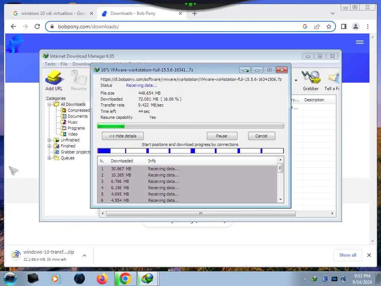Click the IDM horizontal scrollbar thumb
The width and height of the screenshot is (381, 286).
pyautogui.click(x=201, y=213)
